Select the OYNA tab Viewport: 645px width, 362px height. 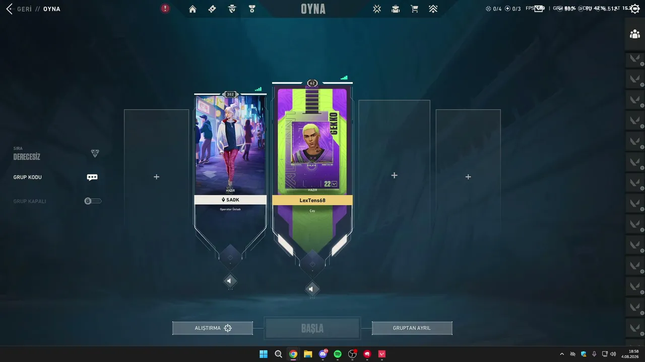pyautogui.click(x=313, y=9)
